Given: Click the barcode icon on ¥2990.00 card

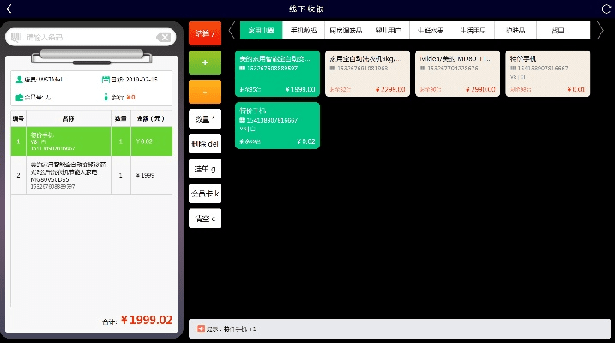Looking at the screenshot, I should 423,69.
